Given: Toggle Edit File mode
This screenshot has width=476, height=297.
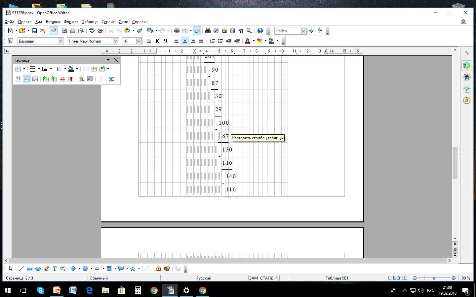Looking at the screenshot, I should coord(54,31).
